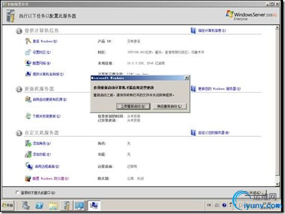The image size is (285, 214).
Task: Click the 提供计算机信息 section heading
Action: [41, 30]
